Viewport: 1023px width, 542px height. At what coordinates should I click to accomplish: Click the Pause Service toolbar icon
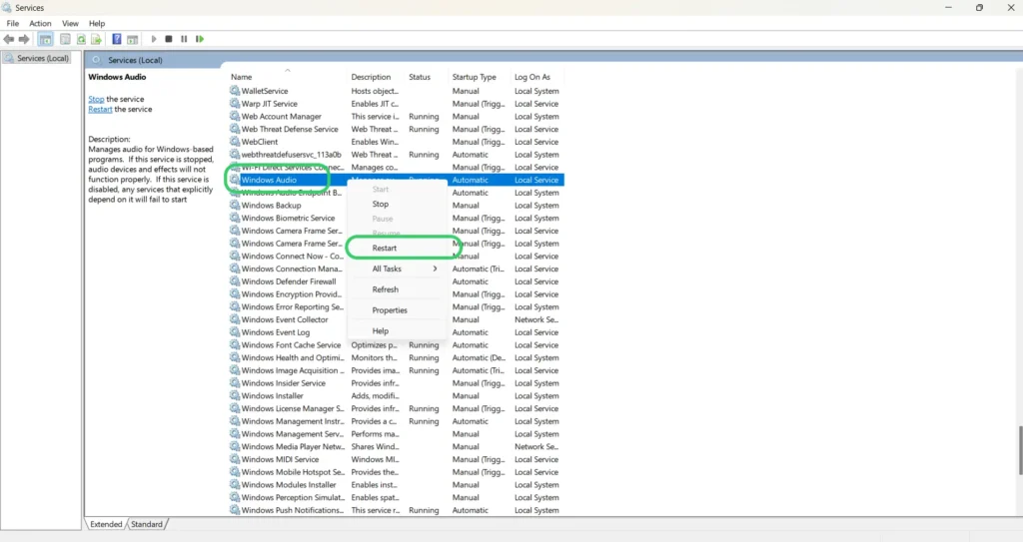coord(184,39)
